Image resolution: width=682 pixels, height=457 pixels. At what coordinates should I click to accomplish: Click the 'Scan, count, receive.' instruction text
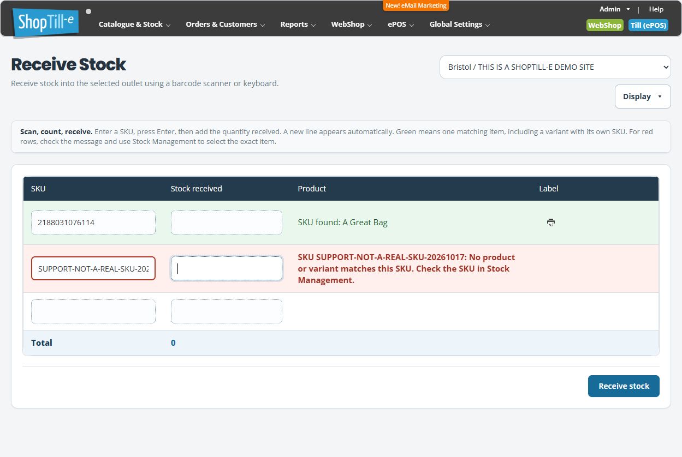[x=56, y=131]
